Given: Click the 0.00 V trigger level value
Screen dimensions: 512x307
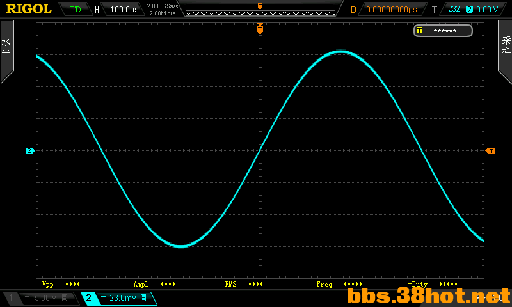Looking at the screenshot, I should coord(487,9).
